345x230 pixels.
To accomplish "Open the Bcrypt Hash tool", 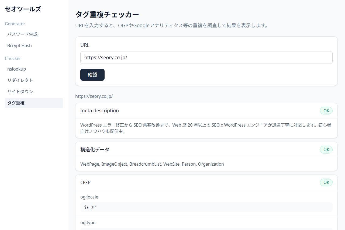I will click(19, 46).
